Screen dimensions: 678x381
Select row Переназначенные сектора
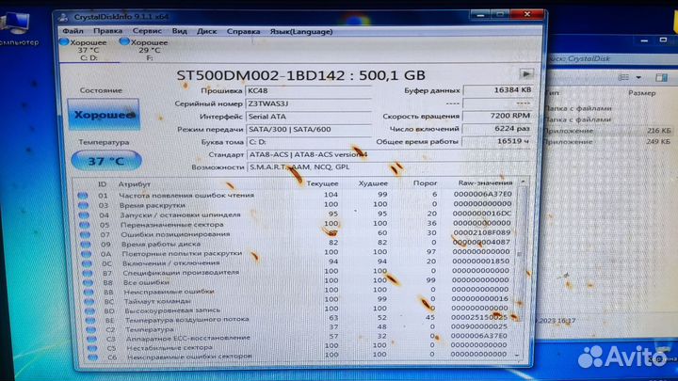pyautogui.click(x=298, y=224)
